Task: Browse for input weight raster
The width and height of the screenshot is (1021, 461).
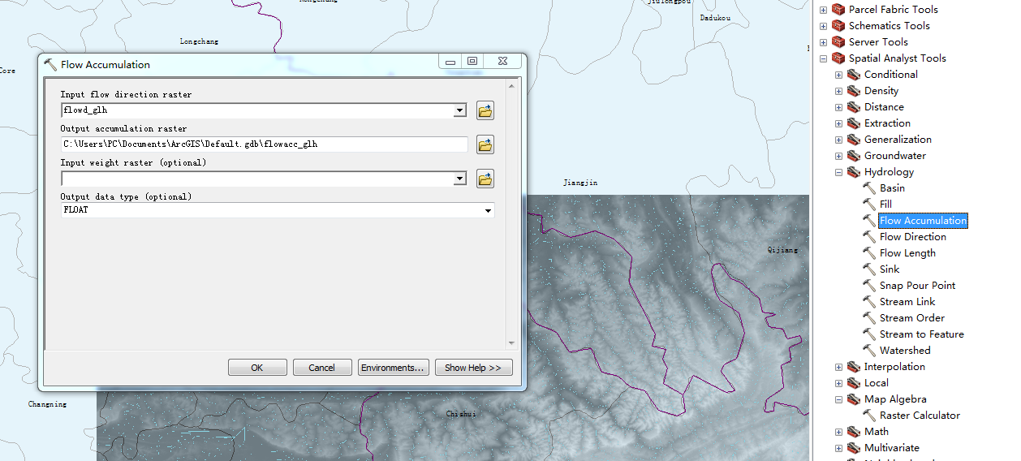Action: click(485, 179)
